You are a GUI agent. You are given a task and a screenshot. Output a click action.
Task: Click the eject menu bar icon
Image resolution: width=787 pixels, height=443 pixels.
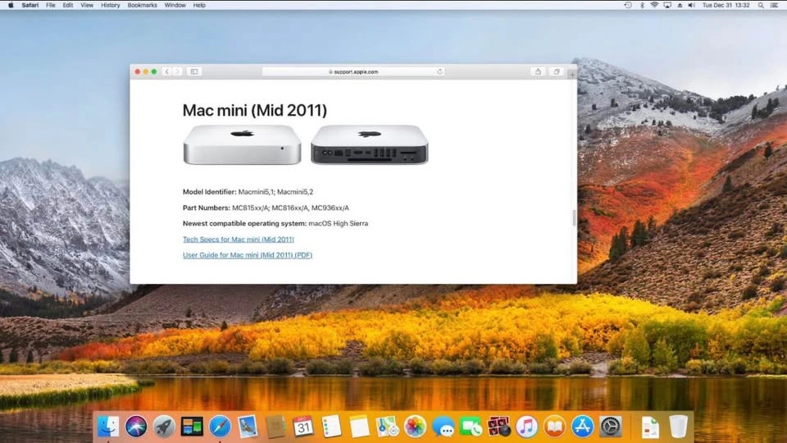point(680,5)
